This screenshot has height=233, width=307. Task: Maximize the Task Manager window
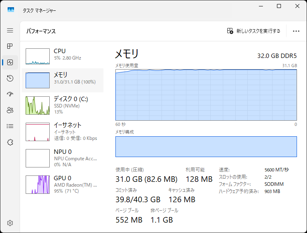279,6
